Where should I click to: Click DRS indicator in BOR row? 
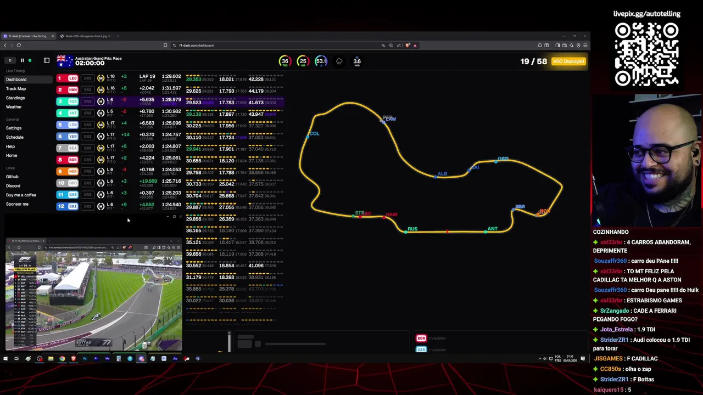(88, 160)
